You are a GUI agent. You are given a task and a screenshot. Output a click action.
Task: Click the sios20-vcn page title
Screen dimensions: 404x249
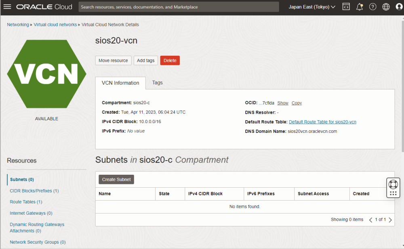[116, 40]
